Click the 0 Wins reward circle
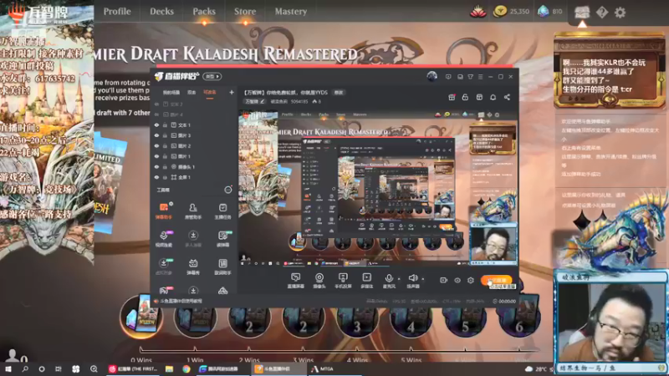The height and width of the screenshot is (376, 669). (141, 317)
